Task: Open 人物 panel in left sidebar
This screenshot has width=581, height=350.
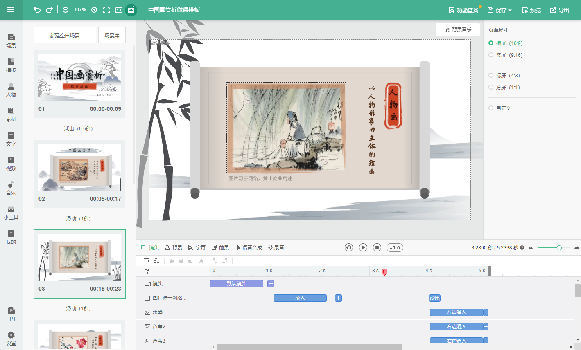Action: [11, 90]
